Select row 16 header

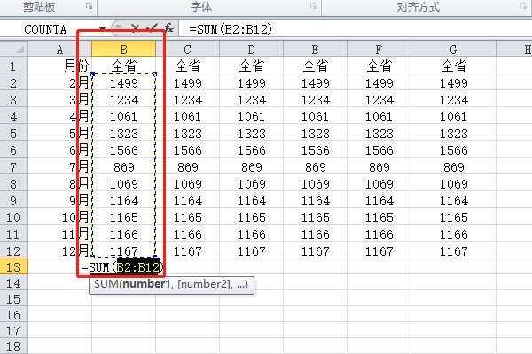click(13, 315)
